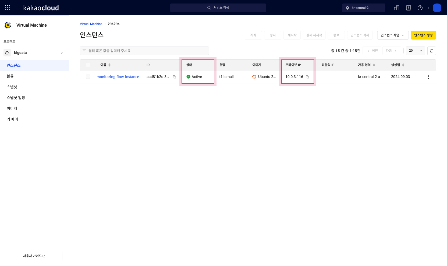Click the 유형 column header

(222, 65)
